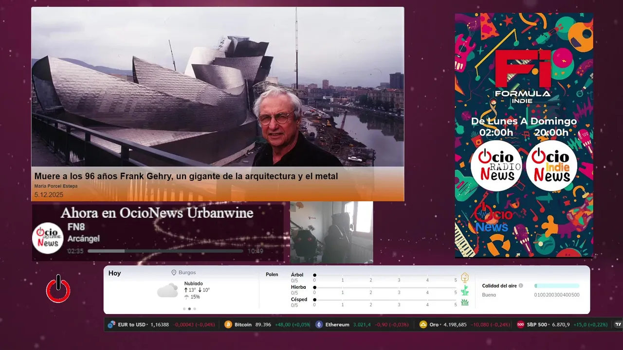Click the Bitcoin price 89.396

click(263, 324)
